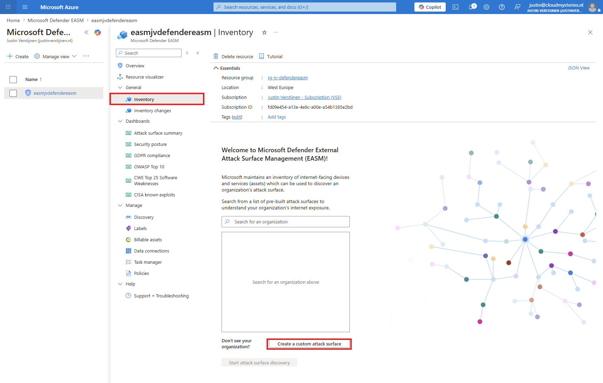Viewport: 603px width, 383px height.
Task: Favorite this resource with the star icon
Action: click(264, 32)
